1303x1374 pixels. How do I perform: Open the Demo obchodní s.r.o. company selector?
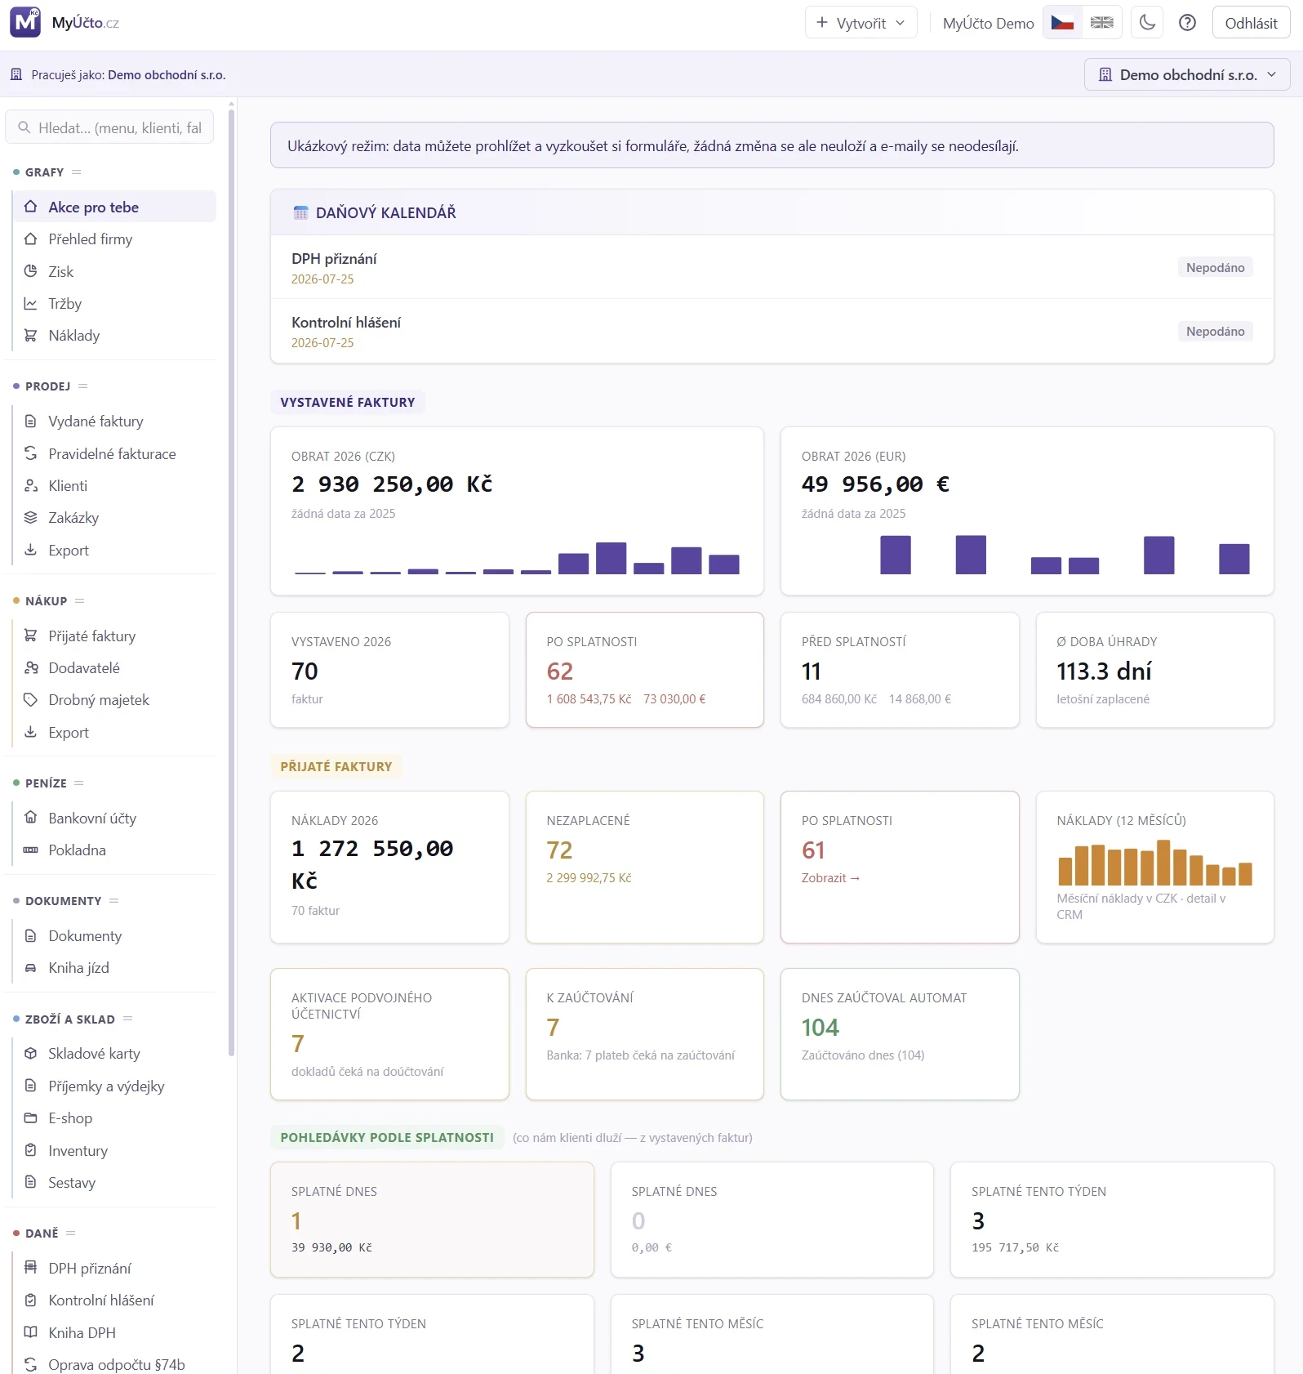[1186, 74]
